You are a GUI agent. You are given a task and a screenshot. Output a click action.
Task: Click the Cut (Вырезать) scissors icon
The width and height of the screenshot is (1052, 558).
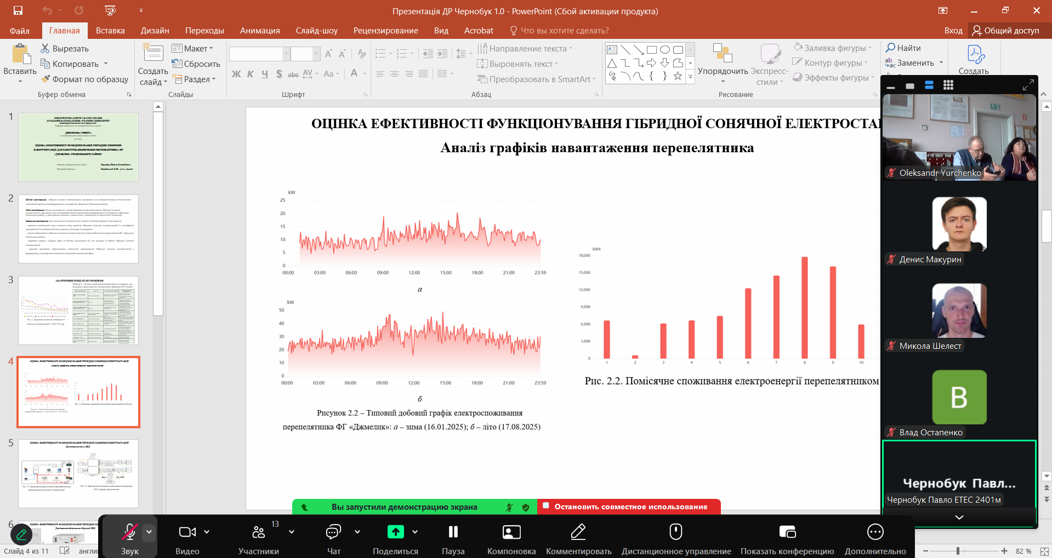click(x=45, y=49)
